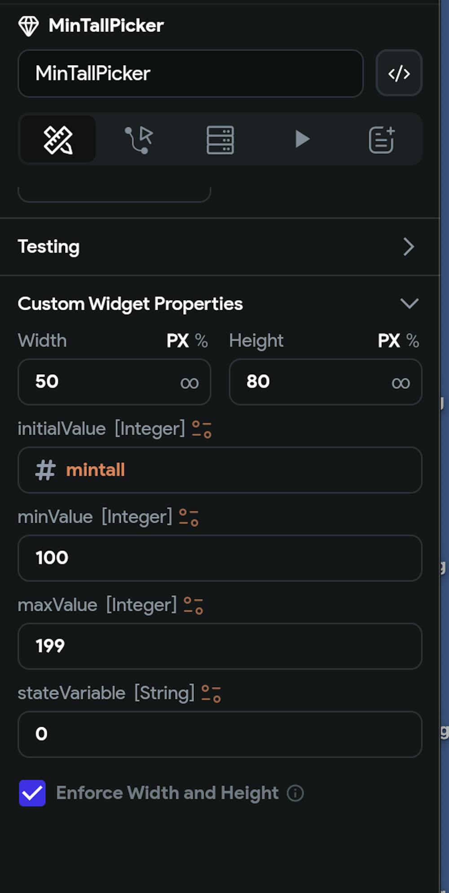Image resolution: width=449 pixels, height=893 pixels.
Task: Set variable for initialValue using sliders icon
Action: point(202,429)
